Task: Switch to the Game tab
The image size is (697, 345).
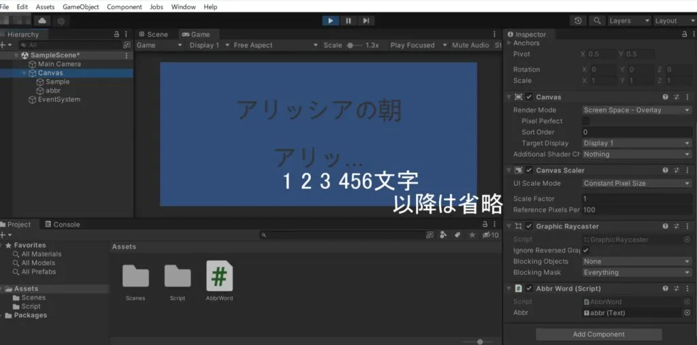Action: click(x=196, y=34)
